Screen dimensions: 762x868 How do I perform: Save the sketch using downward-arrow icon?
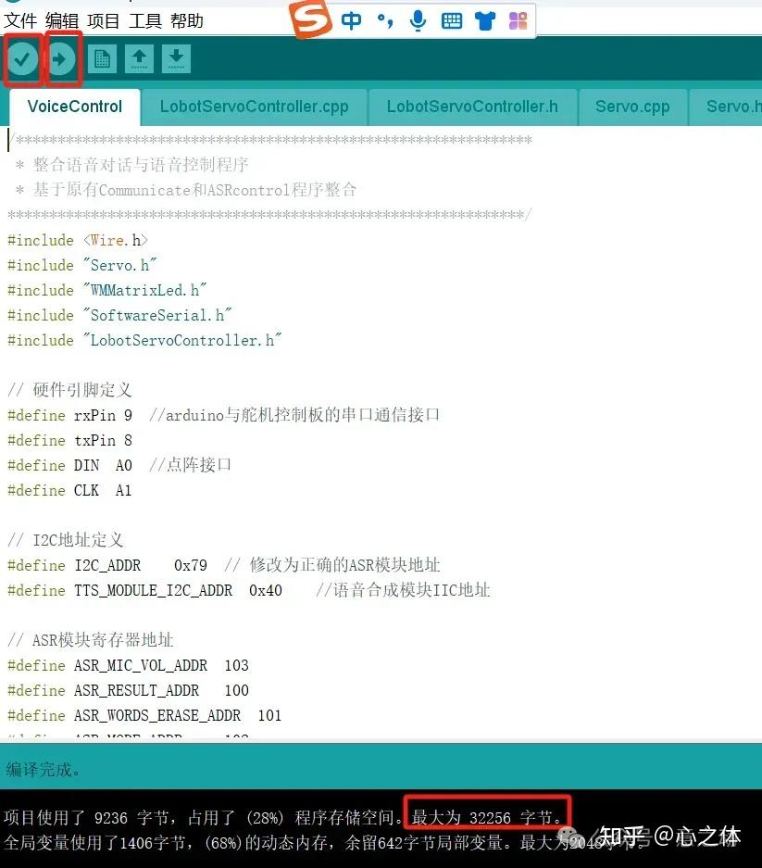(176, 58)
